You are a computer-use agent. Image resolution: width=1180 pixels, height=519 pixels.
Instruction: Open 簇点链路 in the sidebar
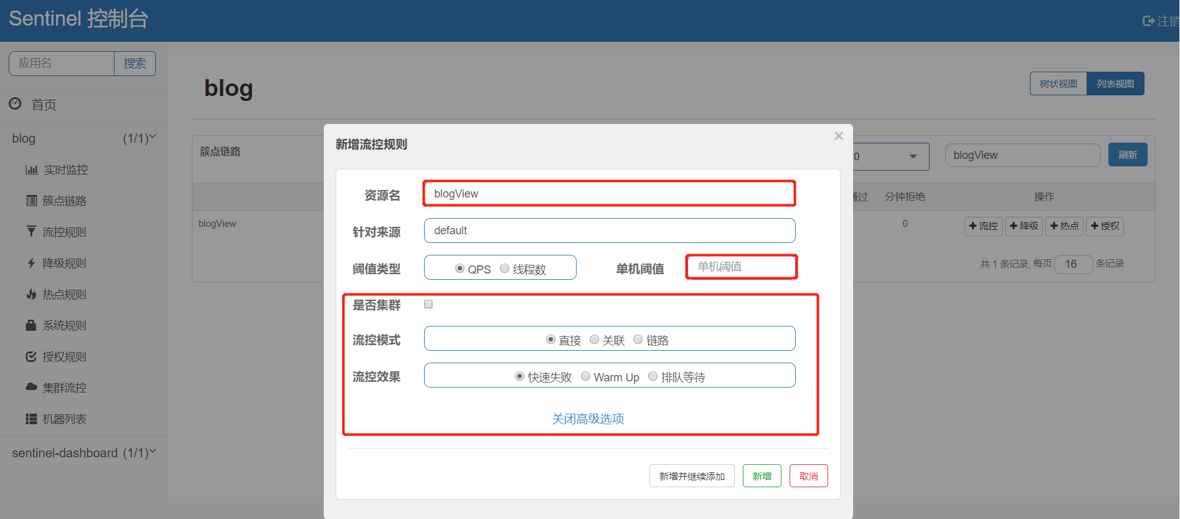pyautogui.click(x=64, y=201)
